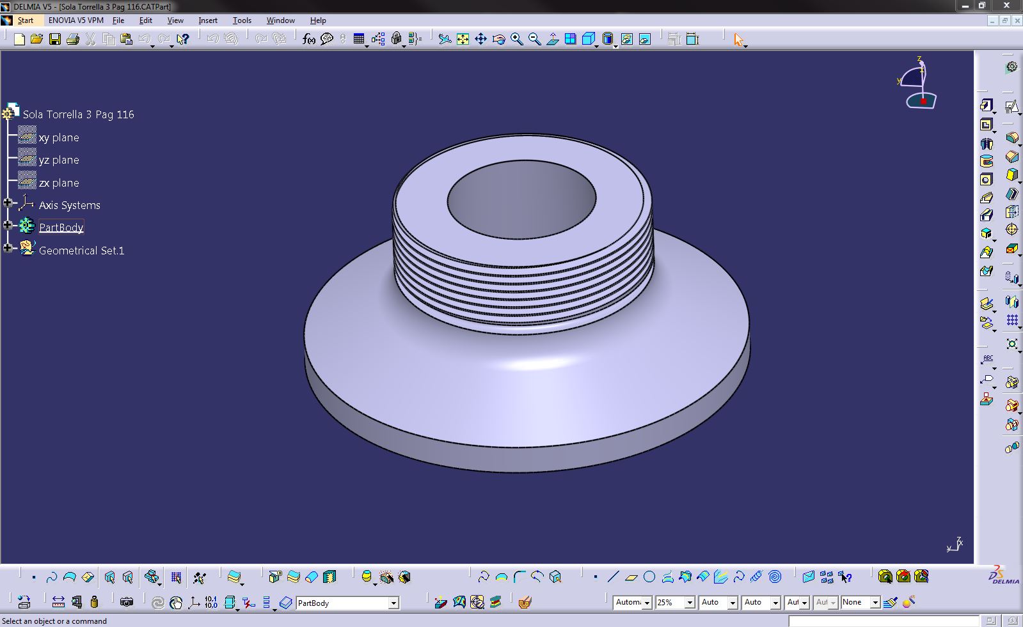Select the Pan view tool
This screenshot has height=627, width=1023.
tap(480, 40)
